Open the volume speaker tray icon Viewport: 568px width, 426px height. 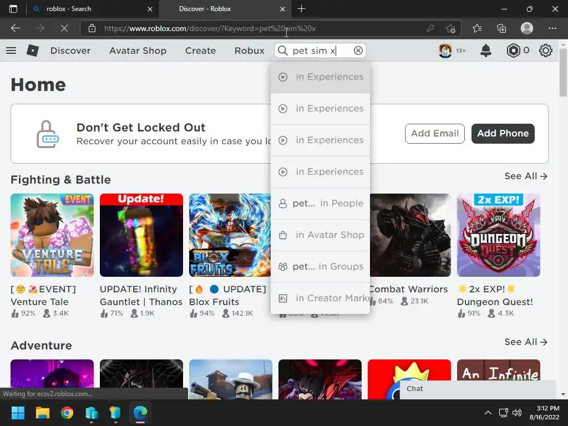(517, 413)
